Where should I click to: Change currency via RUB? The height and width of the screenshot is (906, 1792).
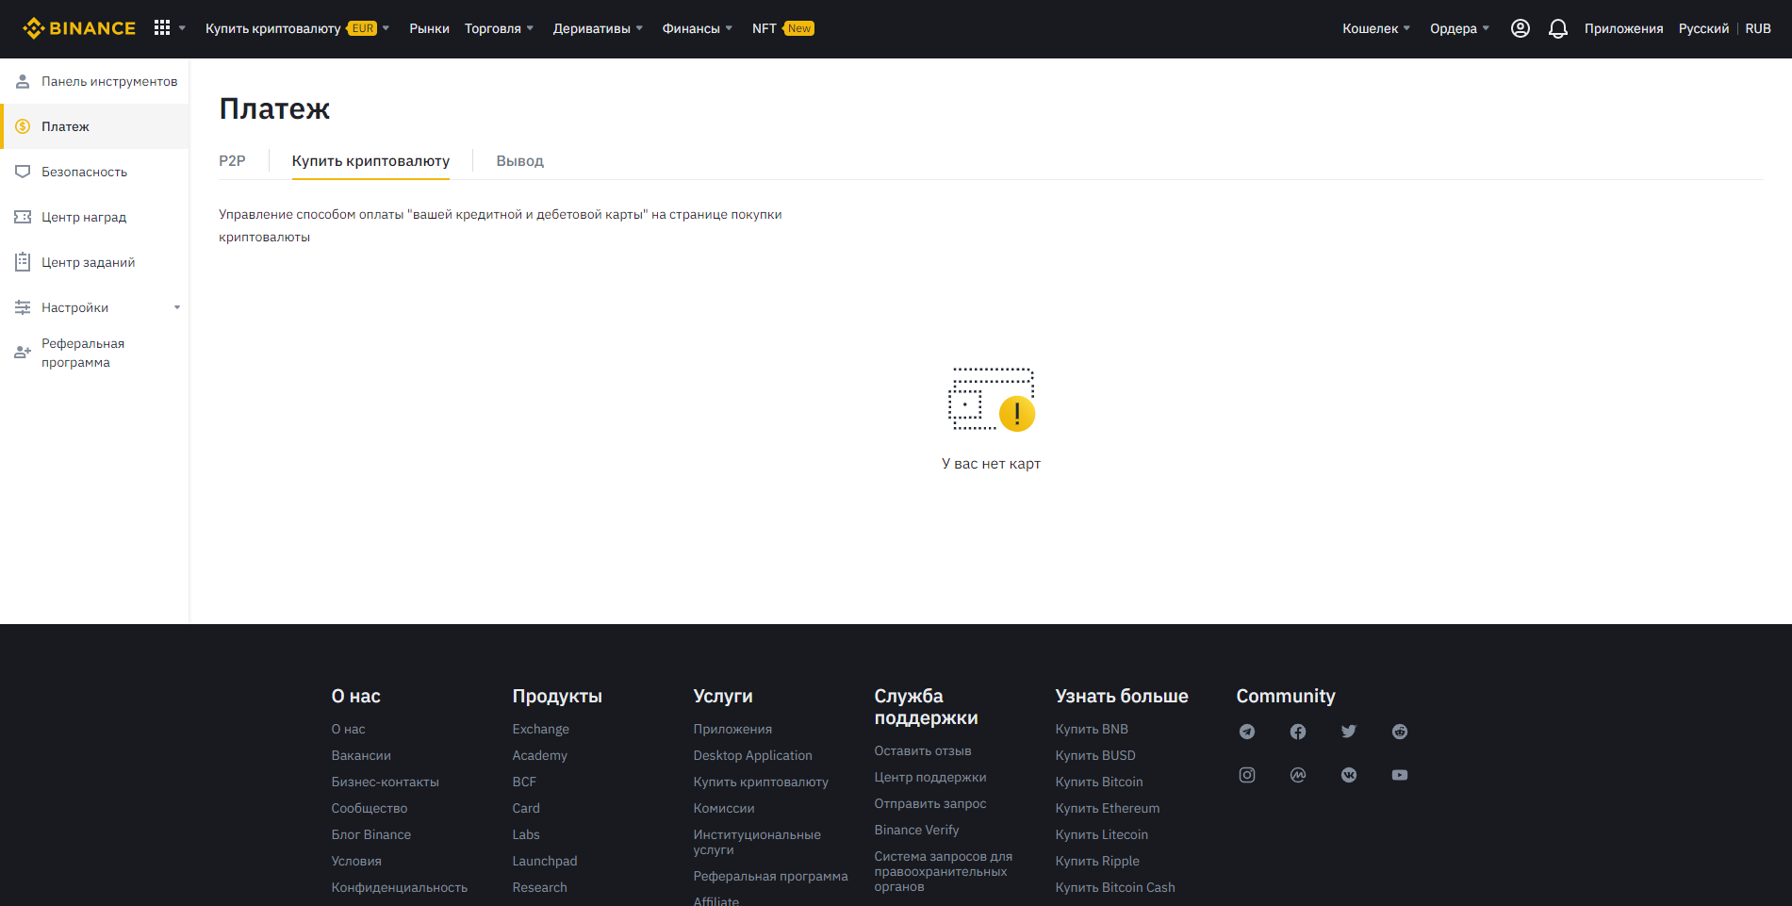pyautogui.click(x=1757, y=28)
